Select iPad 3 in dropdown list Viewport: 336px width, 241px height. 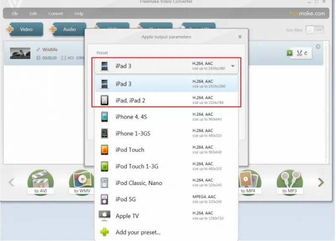pos(166,84)
